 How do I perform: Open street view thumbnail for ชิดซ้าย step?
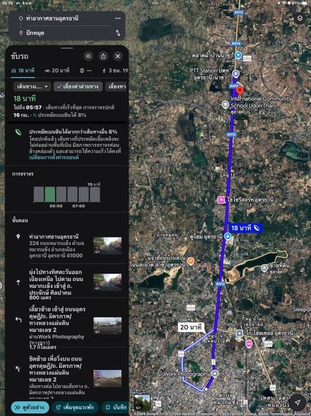[x=107, y=378]
